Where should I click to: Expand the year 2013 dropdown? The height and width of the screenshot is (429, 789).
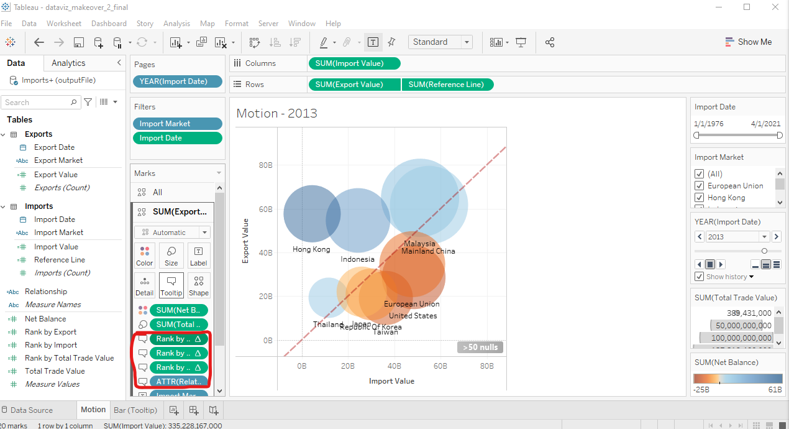point(764,237)
